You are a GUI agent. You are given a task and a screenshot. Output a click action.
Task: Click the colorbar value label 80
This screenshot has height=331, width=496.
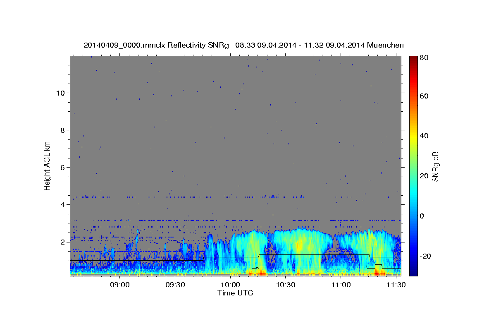(x=424, y=58)
